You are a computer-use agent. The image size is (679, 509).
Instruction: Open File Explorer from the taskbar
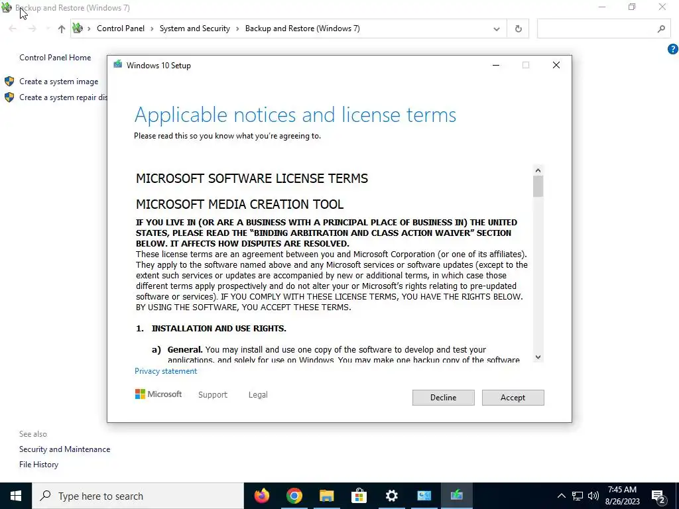326,496
